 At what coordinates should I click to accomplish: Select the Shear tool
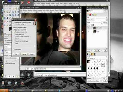coord(16,15)
